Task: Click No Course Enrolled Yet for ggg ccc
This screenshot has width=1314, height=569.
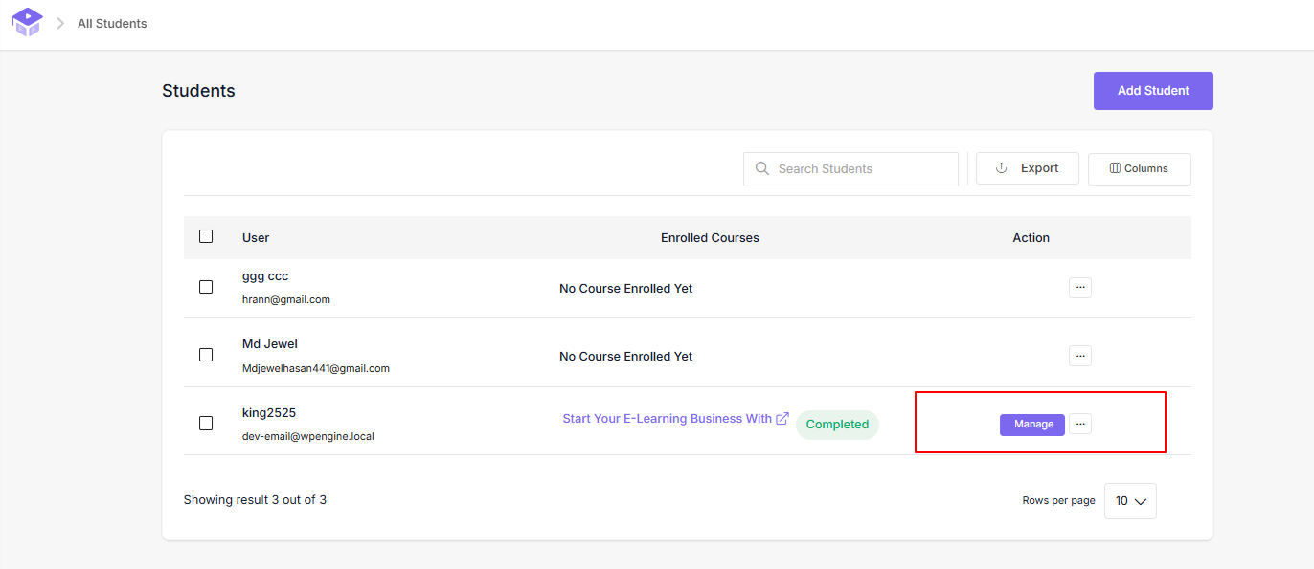Action: tap(626, 289)
